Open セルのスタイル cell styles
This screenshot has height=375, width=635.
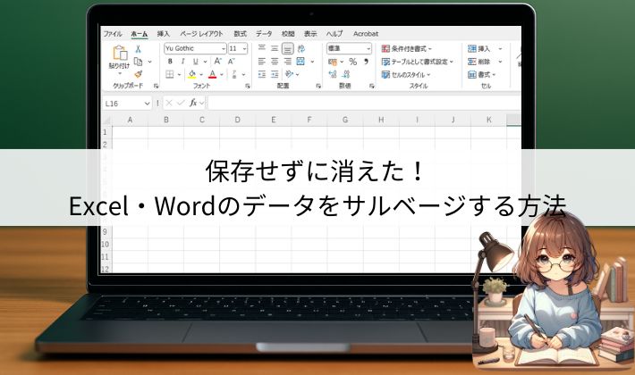click(x=406, y=75)
